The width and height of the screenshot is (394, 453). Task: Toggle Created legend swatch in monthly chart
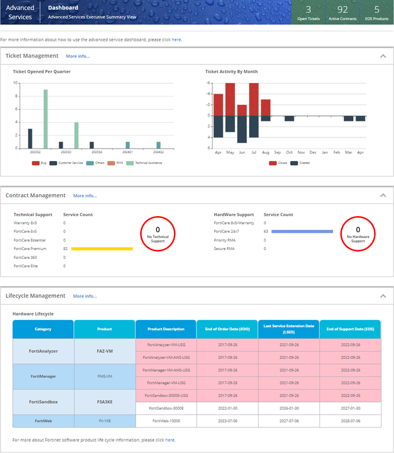coord(294,163)
